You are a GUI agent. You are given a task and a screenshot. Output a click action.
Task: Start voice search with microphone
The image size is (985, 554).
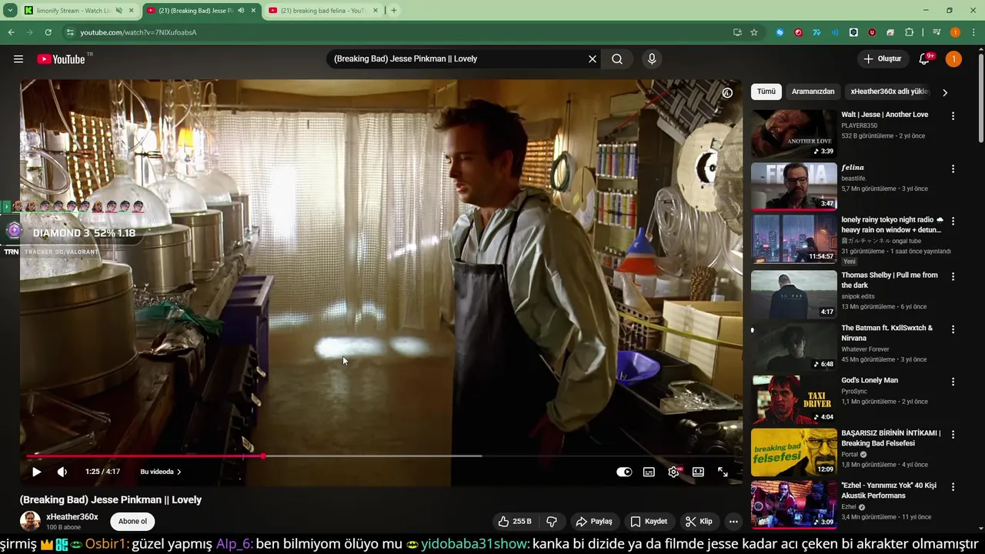[x=652, y=59]
